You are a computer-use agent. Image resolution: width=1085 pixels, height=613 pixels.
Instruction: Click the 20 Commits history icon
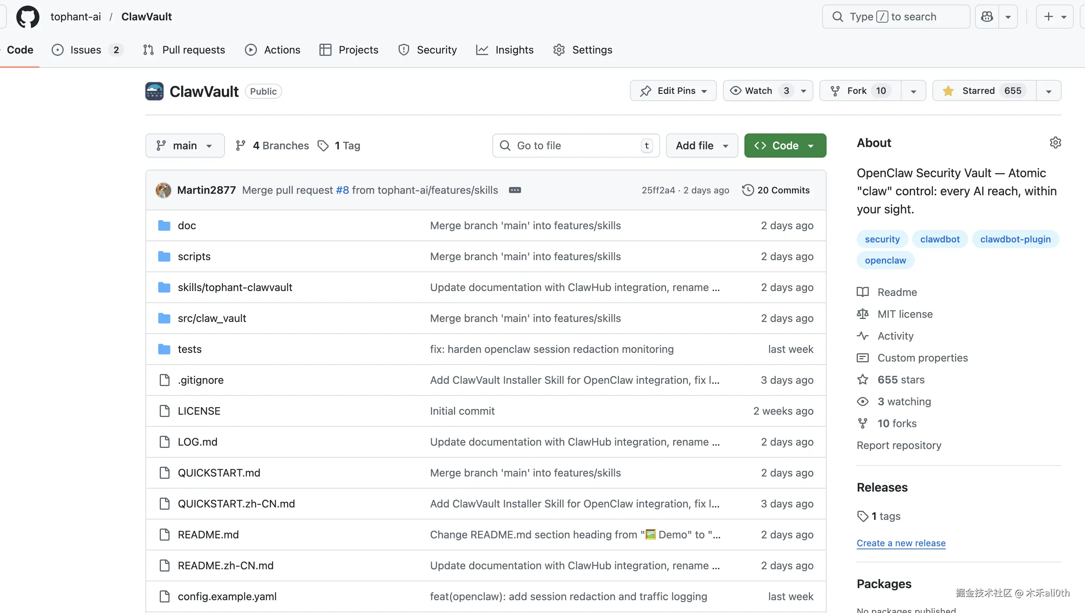click(747, 190)
